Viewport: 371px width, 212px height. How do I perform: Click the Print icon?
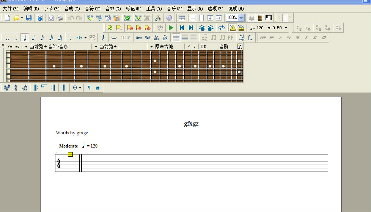(x=60, y=18)
